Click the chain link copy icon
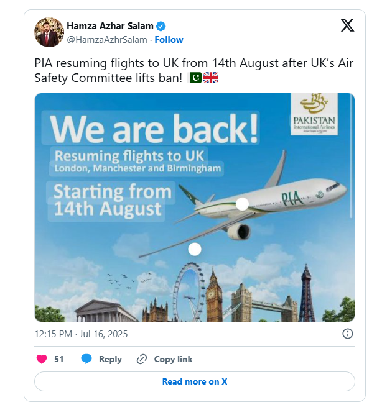382x410 pixels. click(x=142, y=359)
